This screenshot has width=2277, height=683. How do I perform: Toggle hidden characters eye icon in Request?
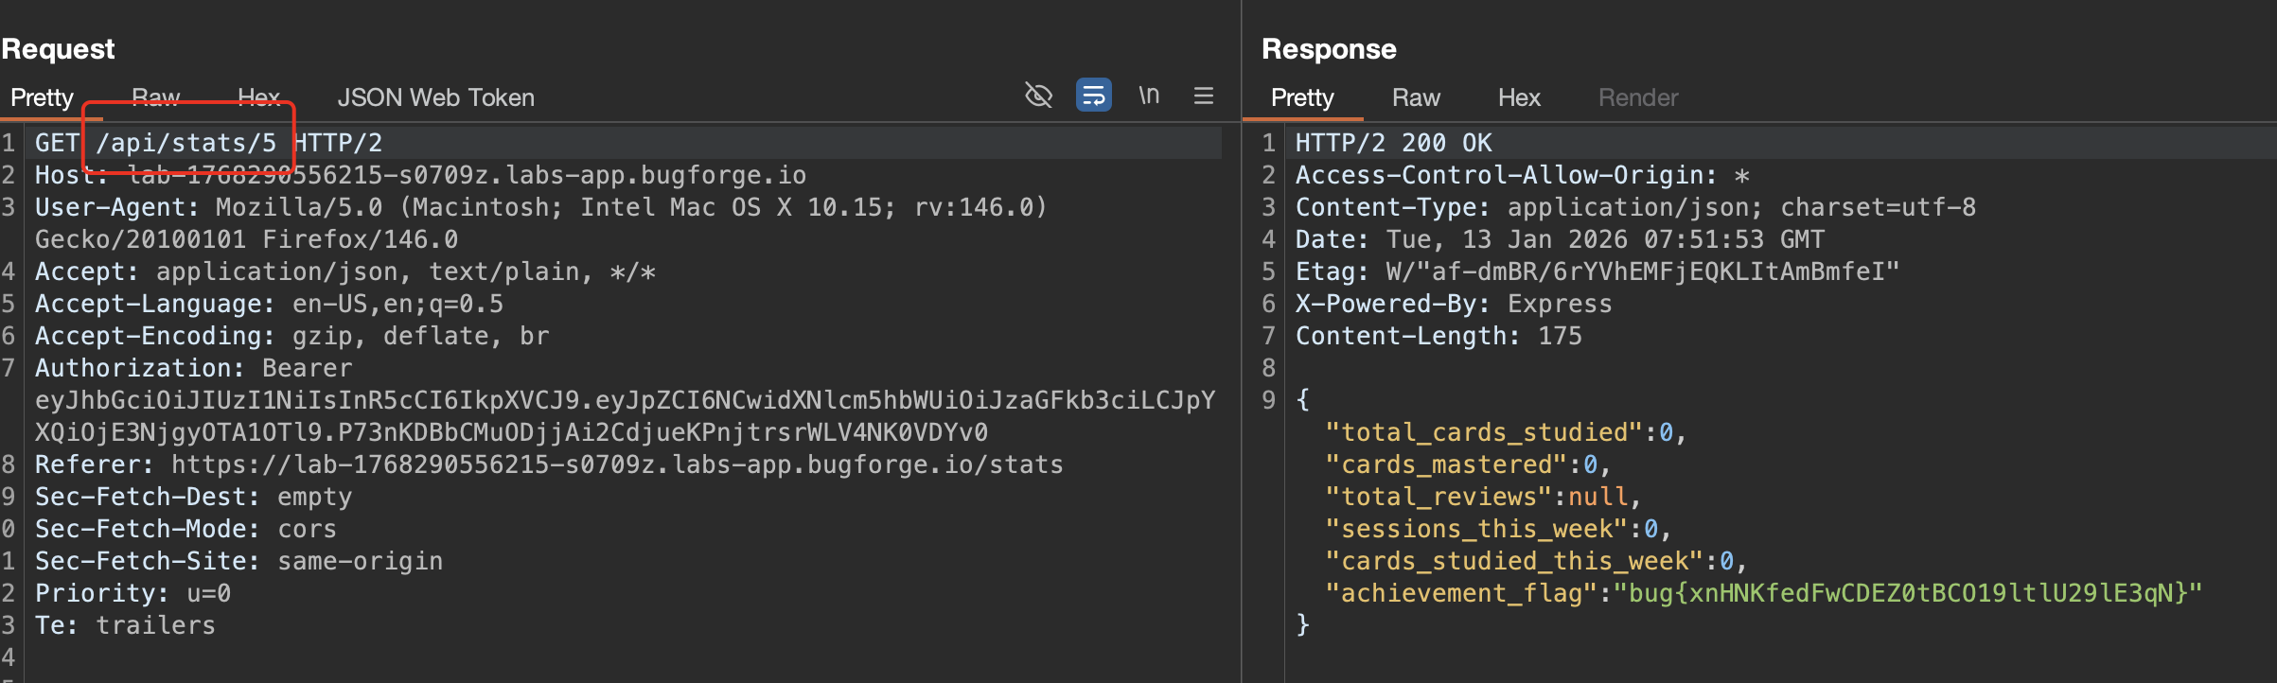[1038, 96]
